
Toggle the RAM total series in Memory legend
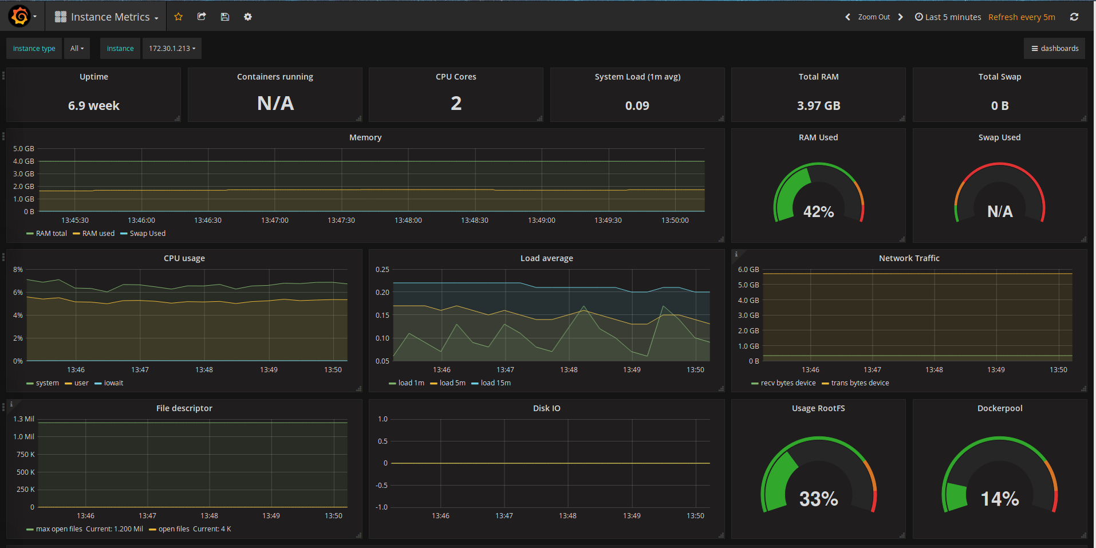(51, 234)
